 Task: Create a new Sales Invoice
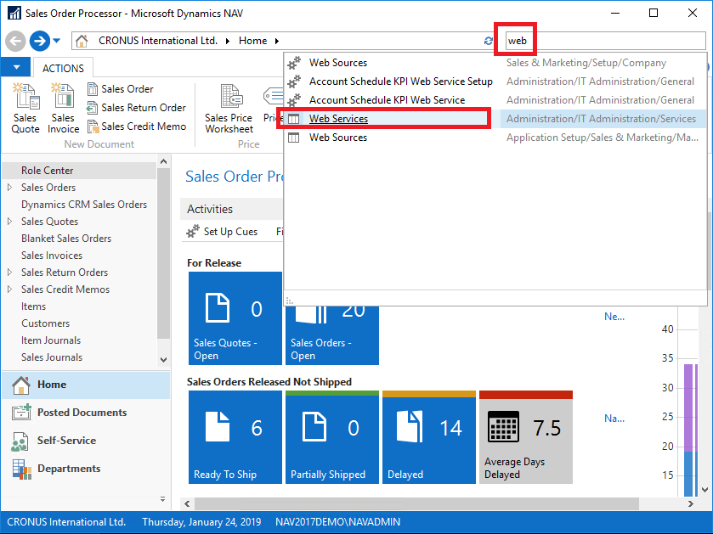(x=63, y=109)
